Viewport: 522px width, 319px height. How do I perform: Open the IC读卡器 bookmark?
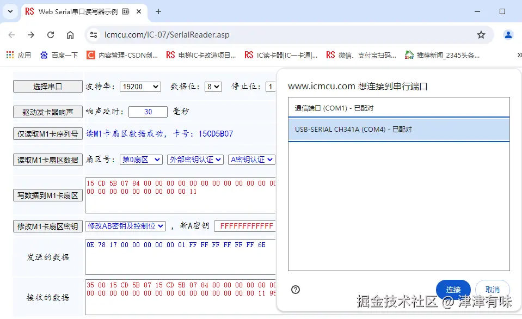point(281,56)
